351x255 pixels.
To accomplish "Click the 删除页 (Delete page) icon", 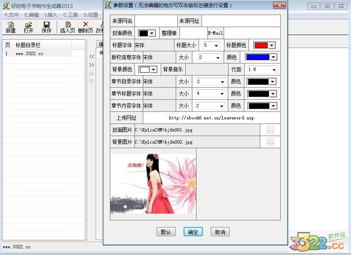I will tap(86, 27).
